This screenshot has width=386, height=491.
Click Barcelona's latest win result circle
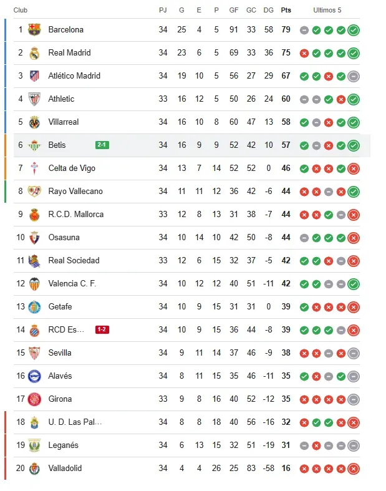(x=354, y=30)
